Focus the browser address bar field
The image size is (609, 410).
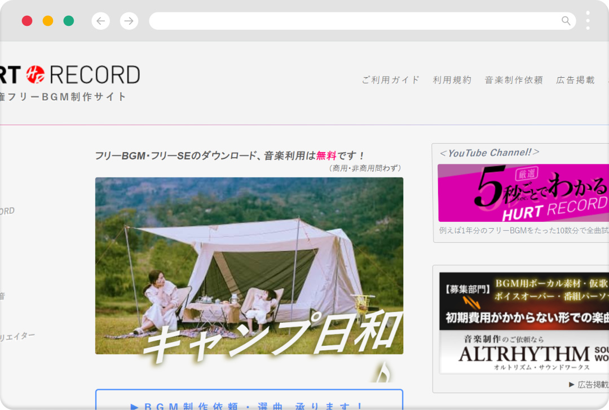pyautogui.click(x=363, y=21)
